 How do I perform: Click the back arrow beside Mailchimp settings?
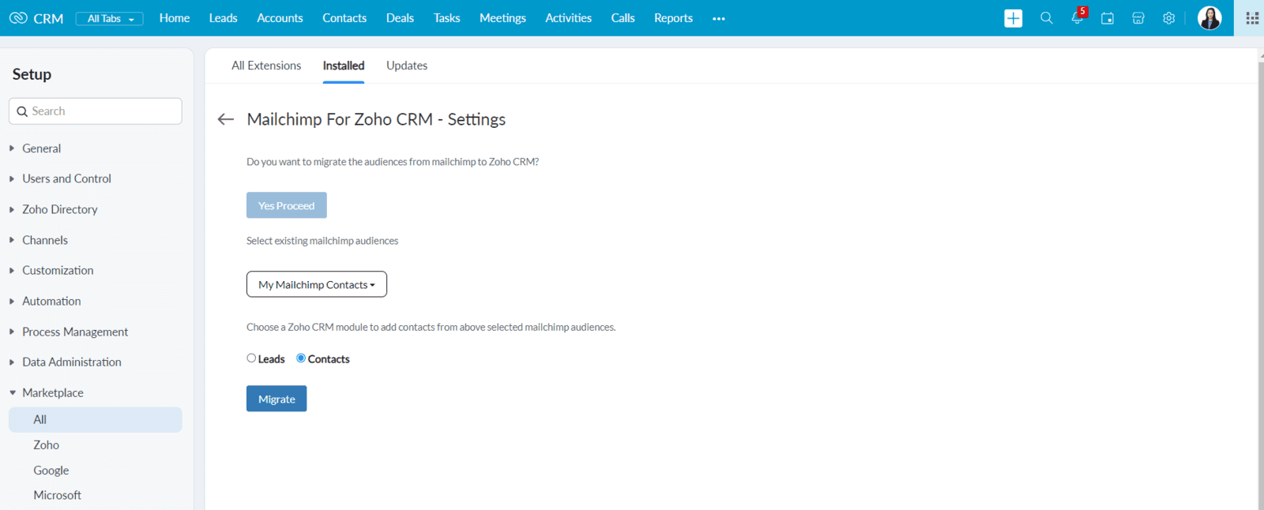226,119
